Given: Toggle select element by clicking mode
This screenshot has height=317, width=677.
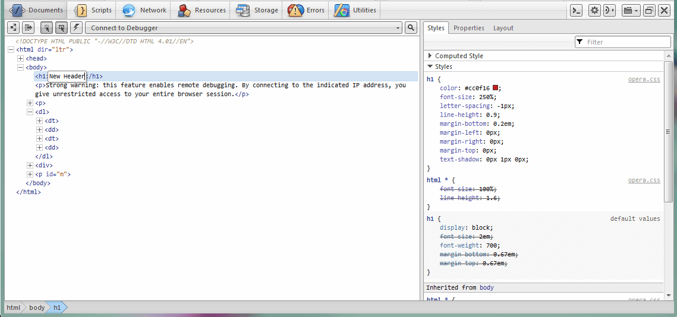Looking at the screenshot, I should click(x=46, y=28).
